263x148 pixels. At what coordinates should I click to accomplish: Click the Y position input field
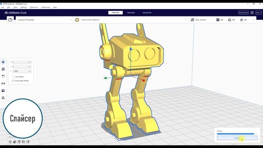click(x=22, y=67)
